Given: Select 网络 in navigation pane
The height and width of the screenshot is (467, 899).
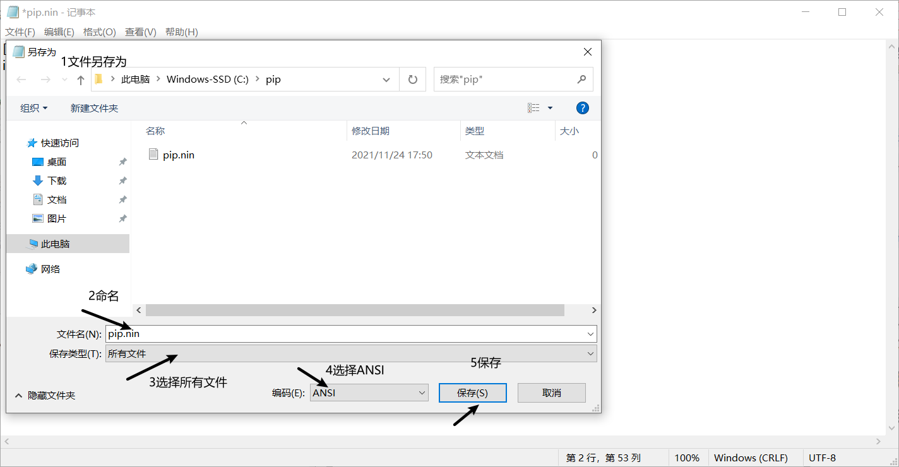Looking at the screenshot, I should point(51,269).
